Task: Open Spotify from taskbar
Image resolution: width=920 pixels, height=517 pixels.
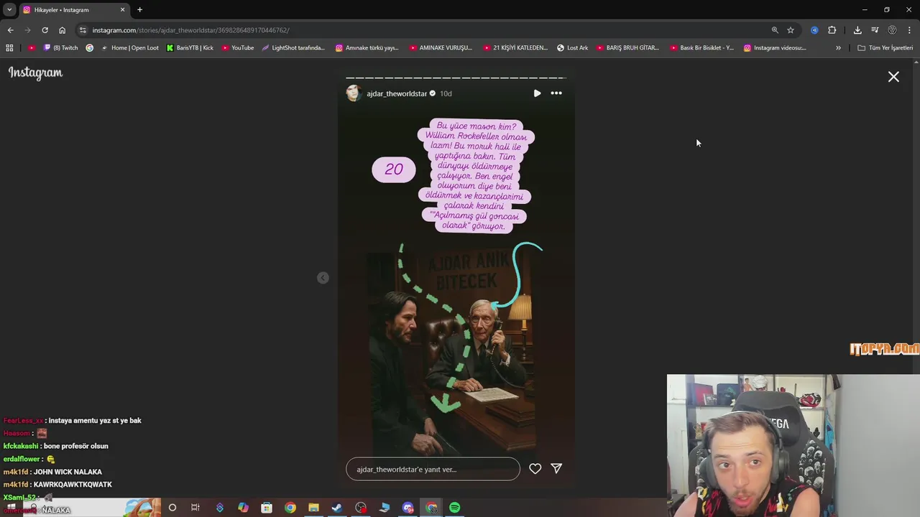Action: pyautogui.click(x=455, y=508)
